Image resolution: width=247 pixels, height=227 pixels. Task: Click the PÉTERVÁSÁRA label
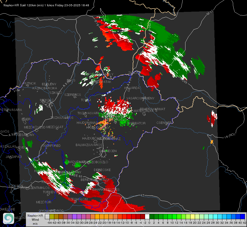[11, 110]
